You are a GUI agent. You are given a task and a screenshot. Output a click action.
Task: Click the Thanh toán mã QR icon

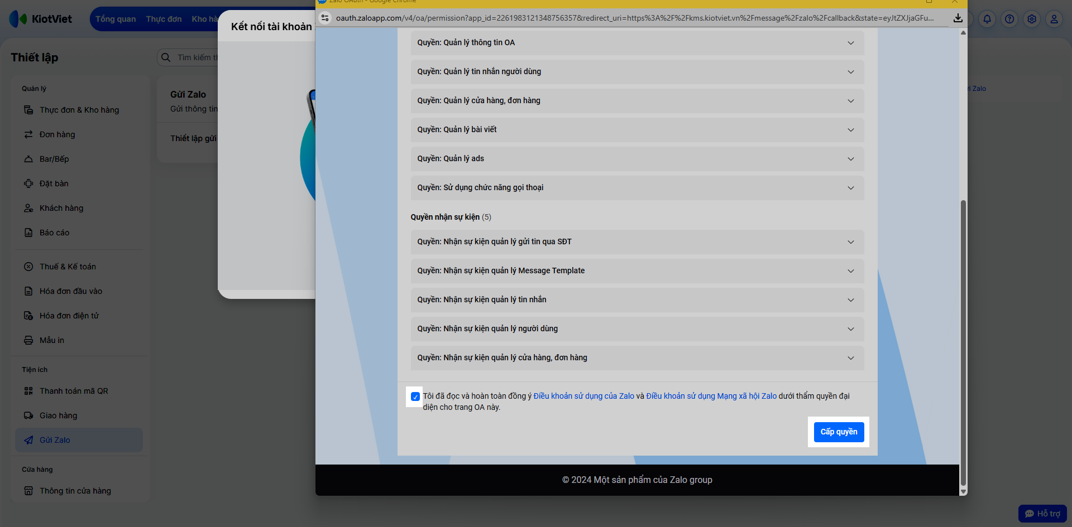[x=28, y=391]
